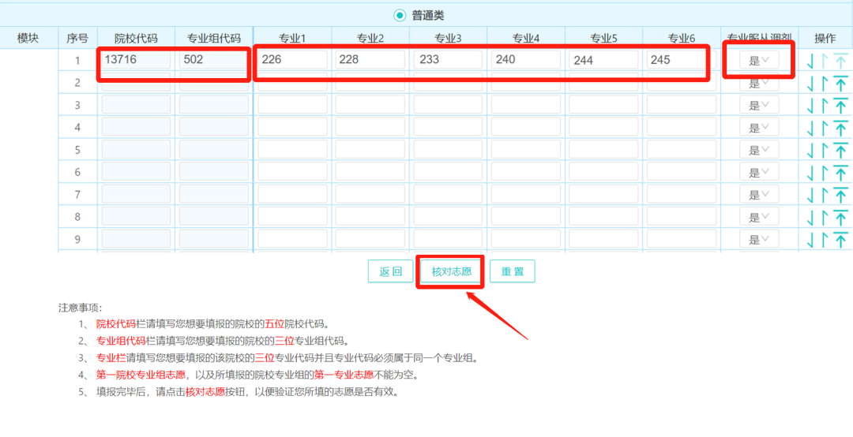
Task: Move row 4 to the top
Action: point(841,128)
